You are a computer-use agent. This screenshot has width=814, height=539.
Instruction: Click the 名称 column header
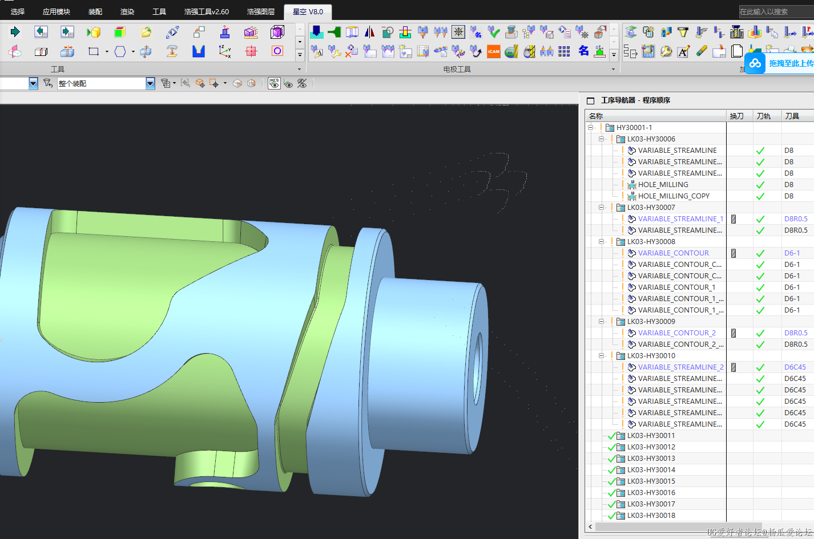click(x=655, y=116)
